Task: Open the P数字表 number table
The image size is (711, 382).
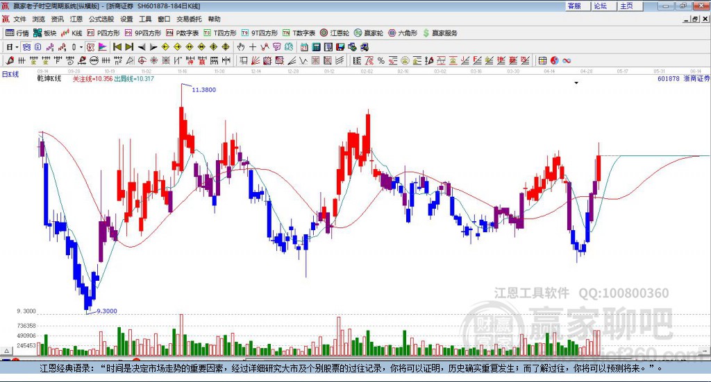Action: (183, 33)
